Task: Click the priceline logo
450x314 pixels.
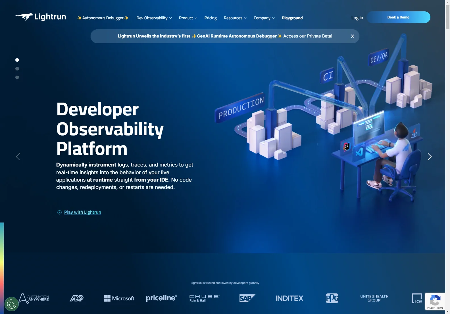Action: pyautogui.click(x=161, y=298)
